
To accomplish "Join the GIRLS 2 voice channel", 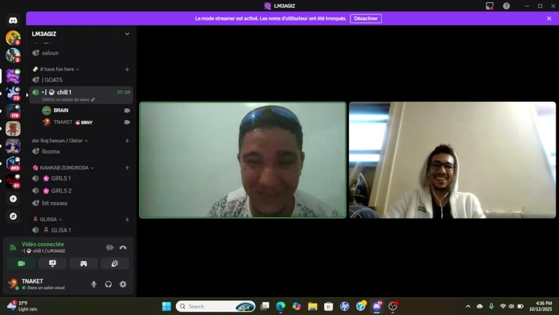I will (81, 191).
